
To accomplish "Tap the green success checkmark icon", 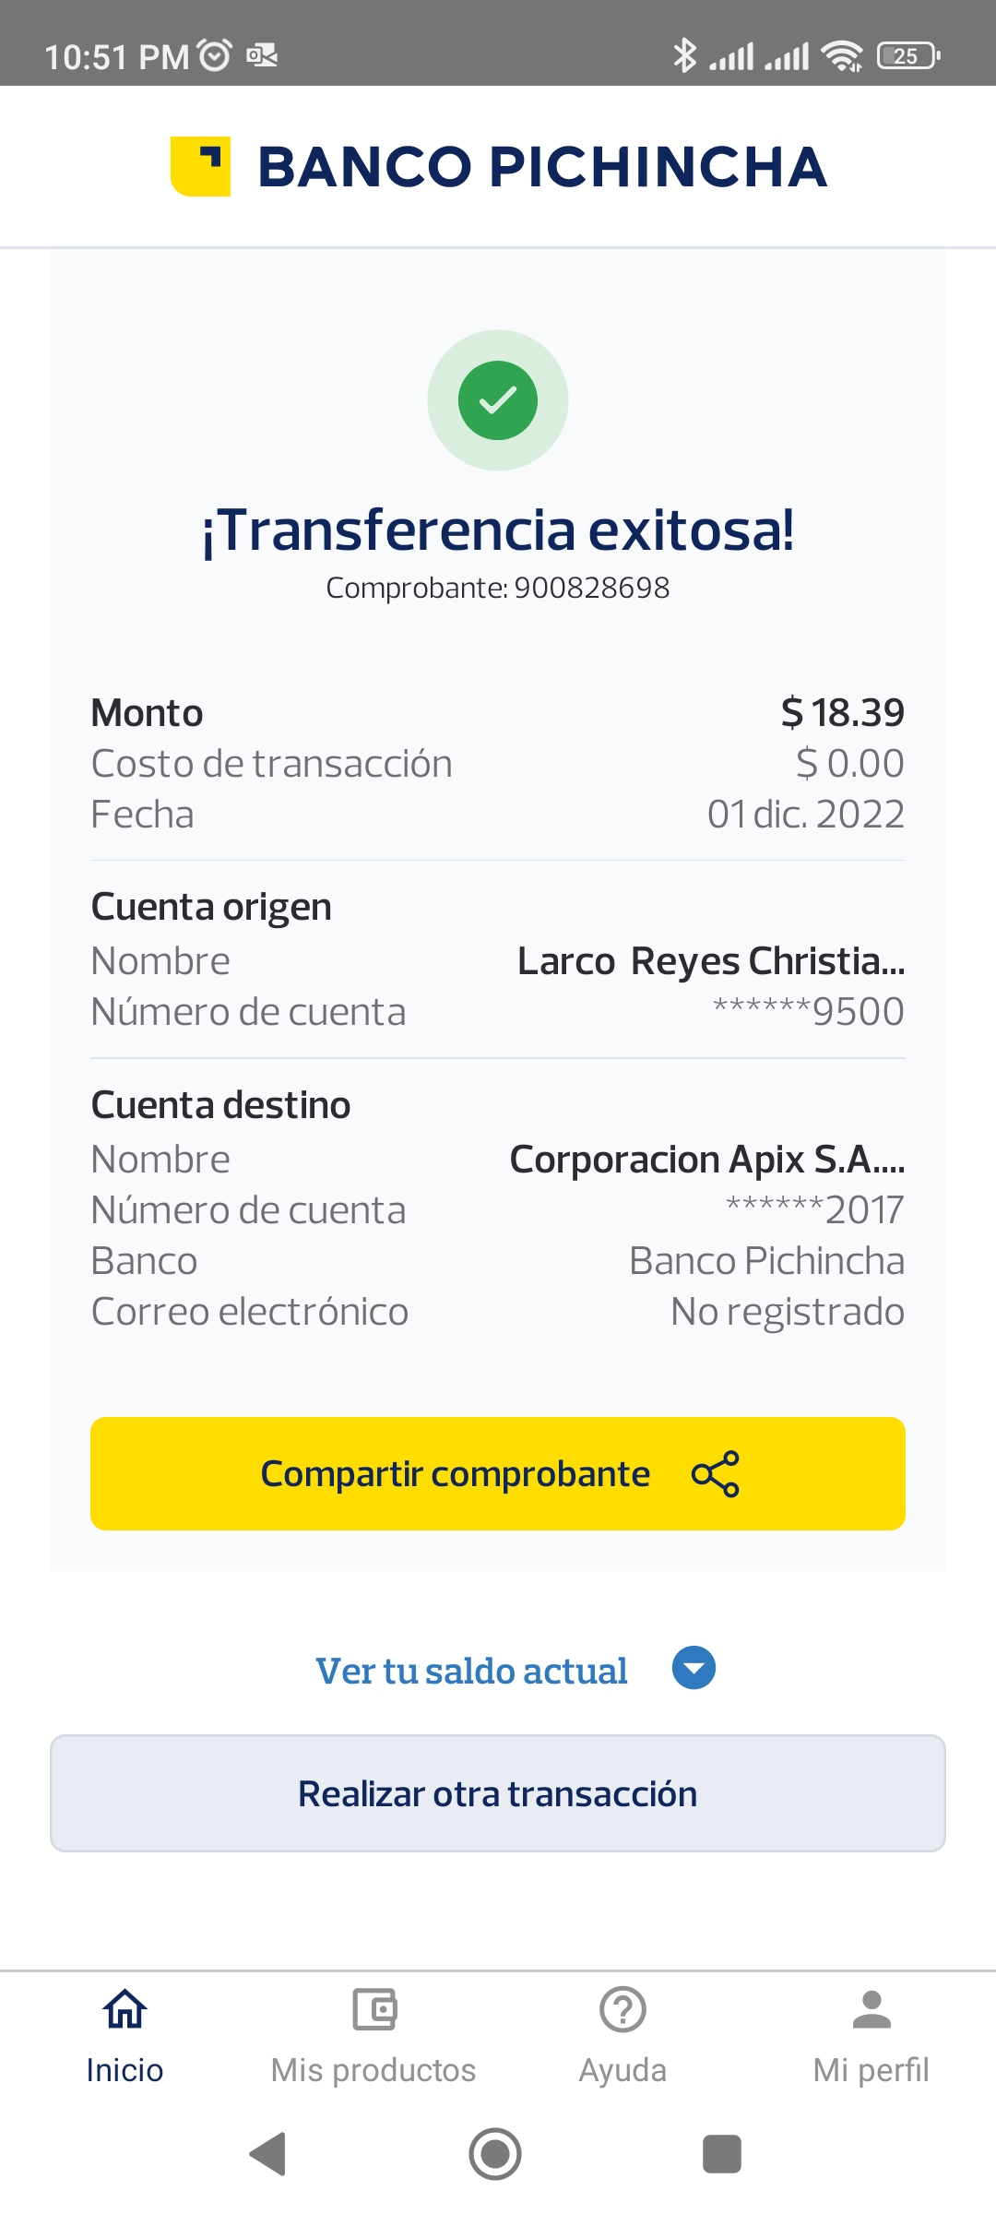I will [x=498, y=400].
